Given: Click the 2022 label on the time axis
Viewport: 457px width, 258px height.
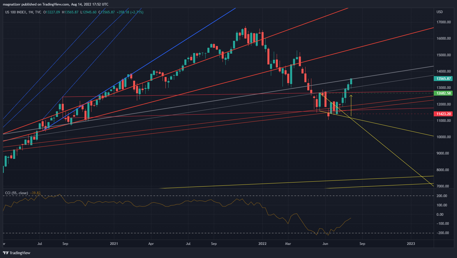Looking at the screenshot, I should coord(262,244).
